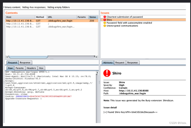Screen dimensions: 191x128
Task: Select the Unencrypted communications issue
Action: 143,26
